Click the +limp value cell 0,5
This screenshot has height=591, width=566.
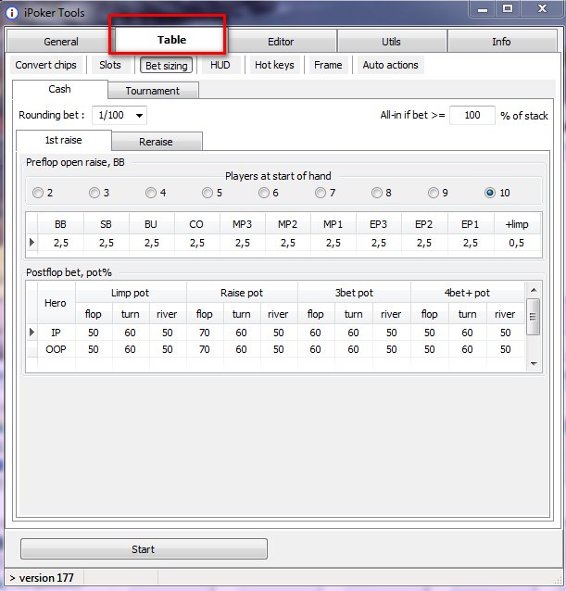coord(517,243)
